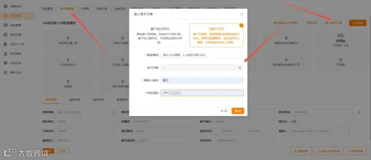Open the 抽奖信息 sub-tab

click(x=98, y=100)
